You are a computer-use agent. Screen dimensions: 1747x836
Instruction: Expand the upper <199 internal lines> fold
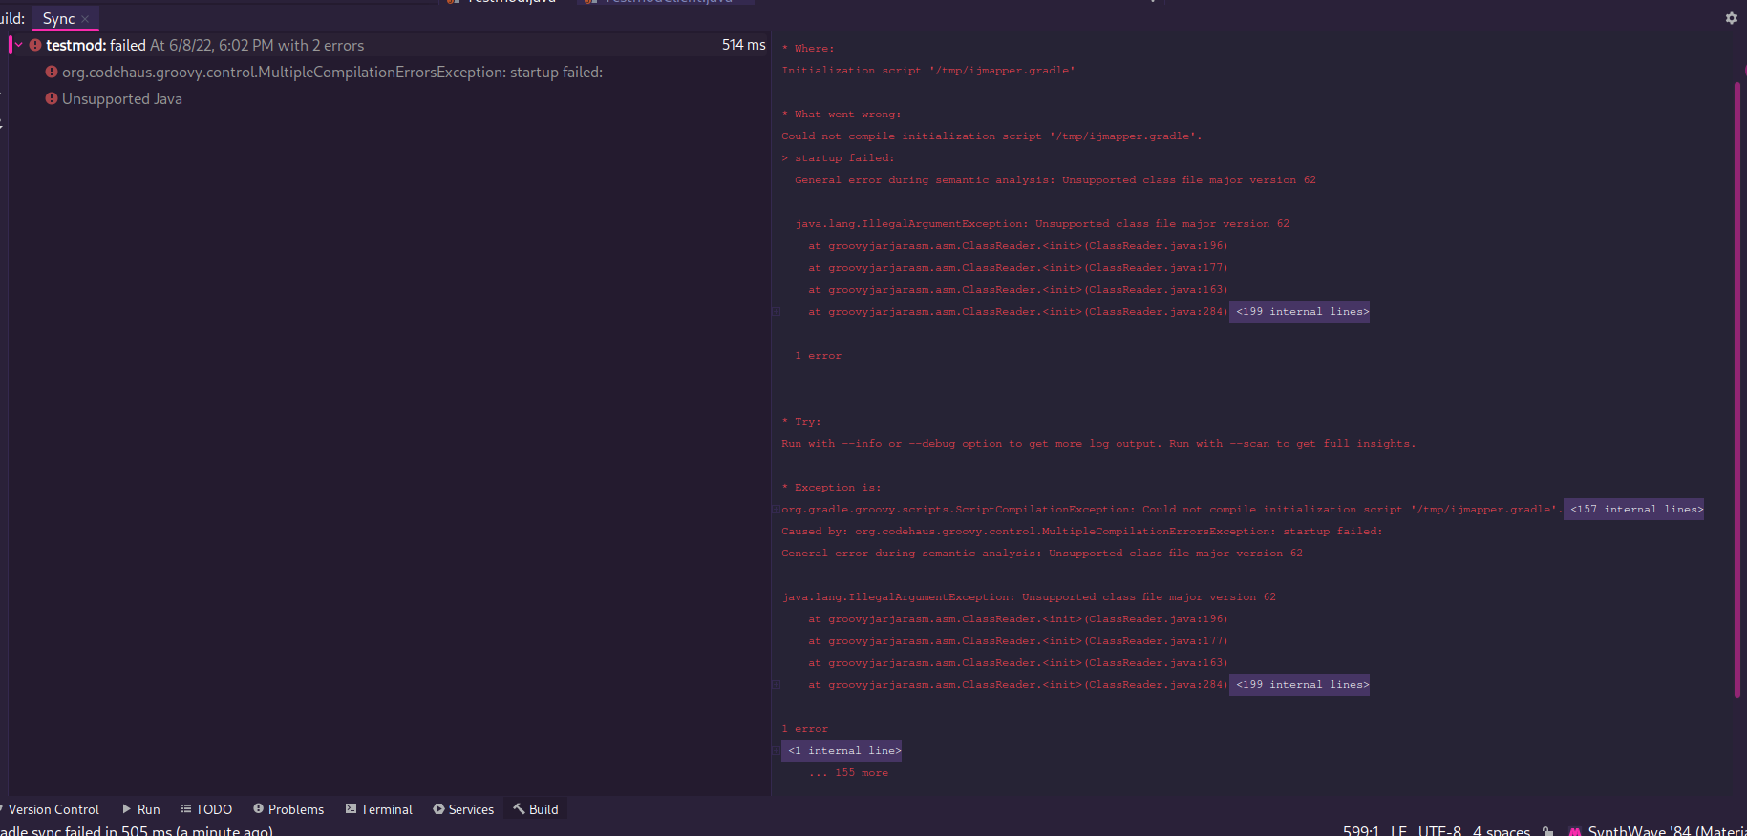[x=1299, y=312]
